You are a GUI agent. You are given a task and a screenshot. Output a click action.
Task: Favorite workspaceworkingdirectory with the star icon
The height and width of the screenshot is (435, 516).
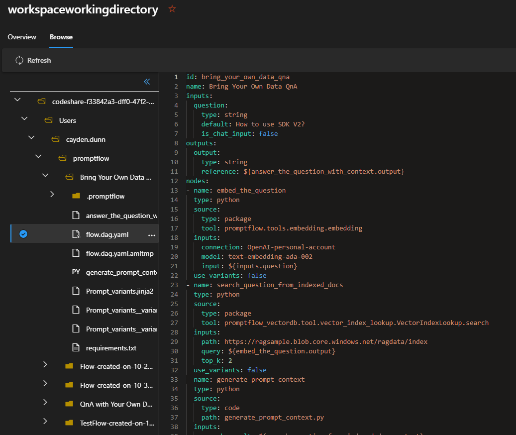172,9
